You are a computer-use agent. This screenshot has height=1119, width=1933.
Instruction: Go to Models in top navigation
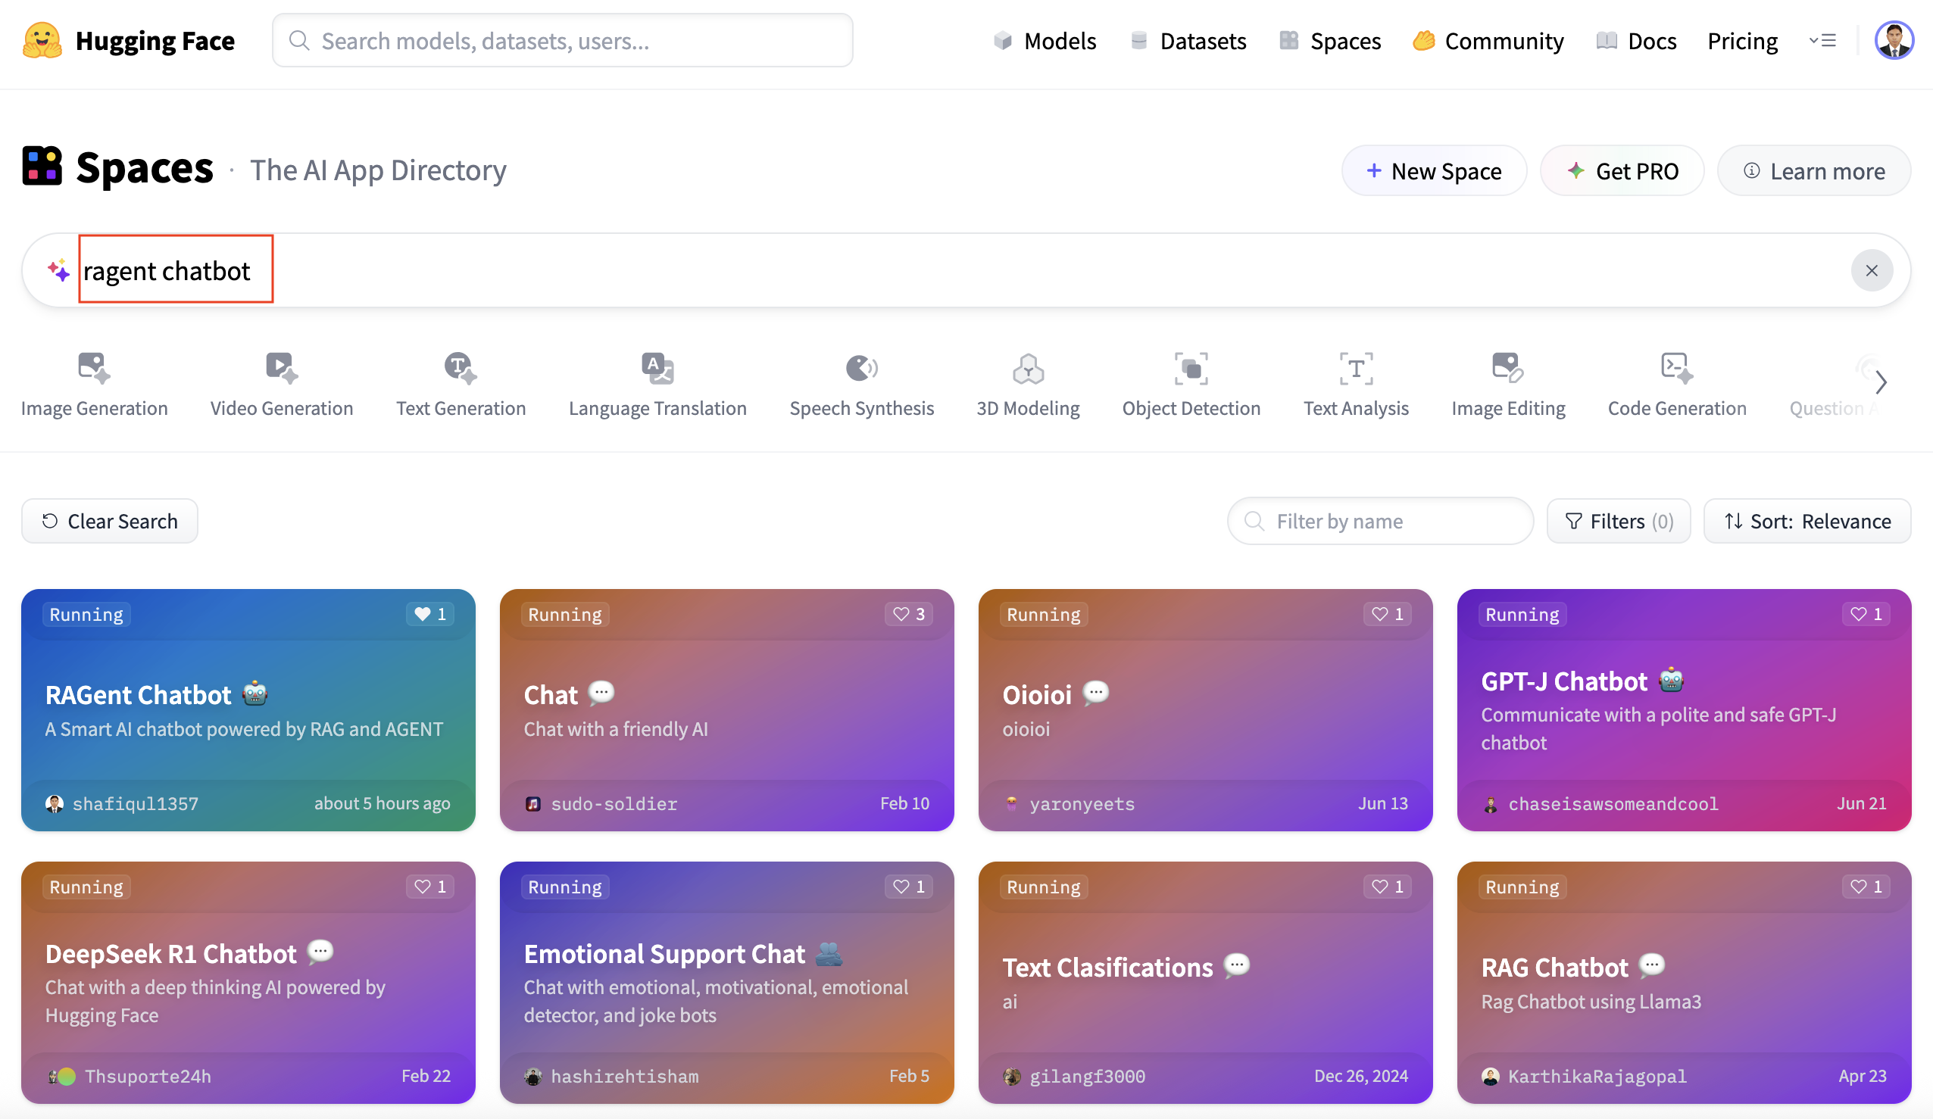tap(1045, 41)
